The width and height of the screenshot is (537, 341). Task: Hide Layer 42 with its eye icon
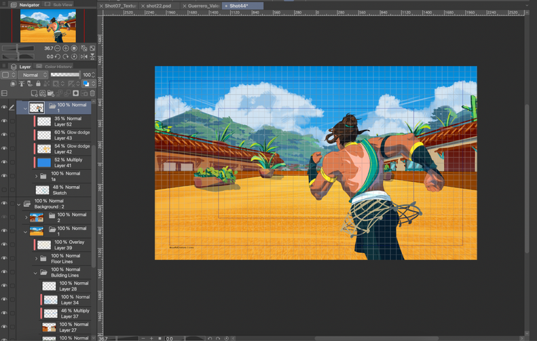pos(4,148)
